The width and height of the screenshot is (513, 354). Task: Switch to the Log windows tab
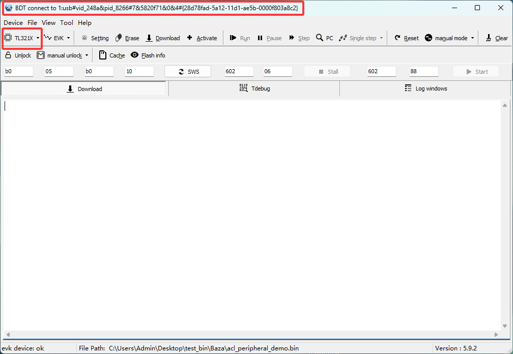425,88
